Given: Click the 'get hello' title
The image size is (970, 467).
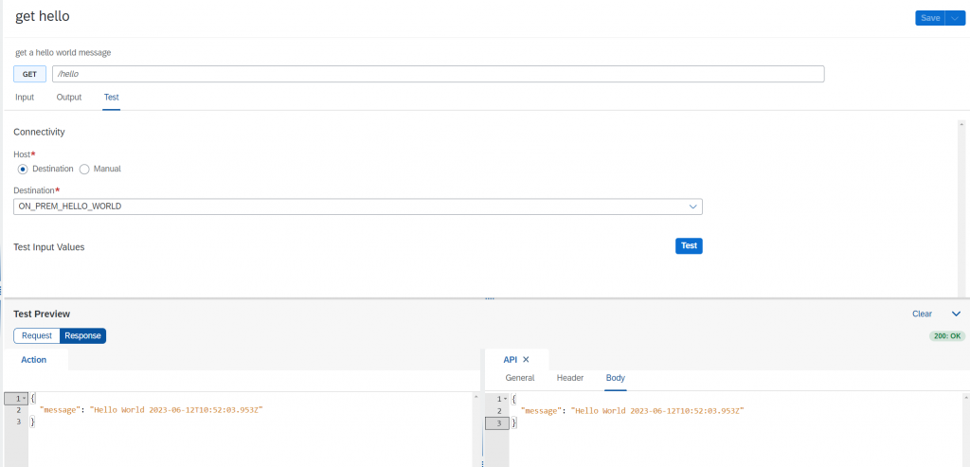Looking at the screenshot, I should [42, 17].
